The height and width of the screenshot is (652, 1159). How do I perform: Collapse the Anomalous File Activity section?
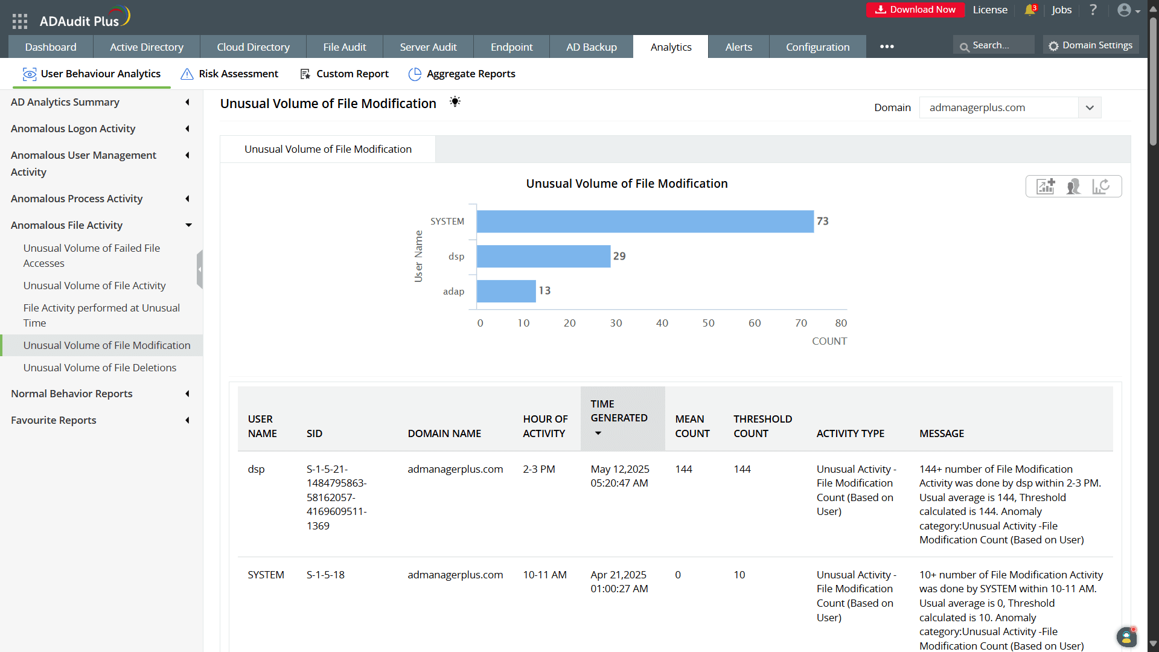[x=188, y=225]
